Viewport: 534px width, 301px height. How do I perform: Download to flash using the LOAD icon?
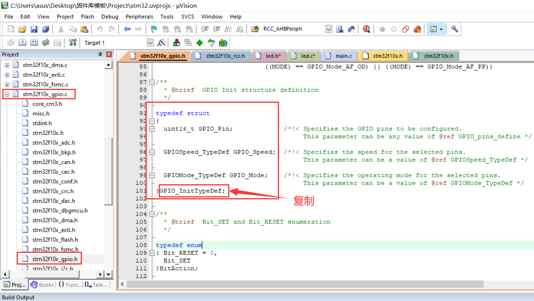pyautogui.click(x=73, y=43)
